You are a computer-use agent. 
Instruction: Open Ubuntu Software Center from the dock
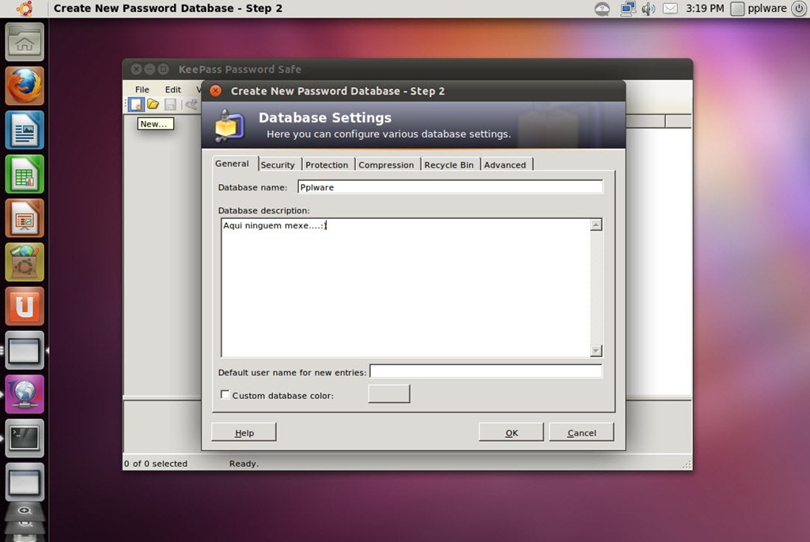[x=25, y=262]
